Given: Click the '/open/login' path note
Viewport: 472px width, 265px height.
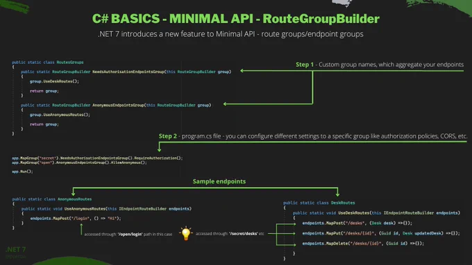Looking at the screenshot, I should click(x=128, y=234).
